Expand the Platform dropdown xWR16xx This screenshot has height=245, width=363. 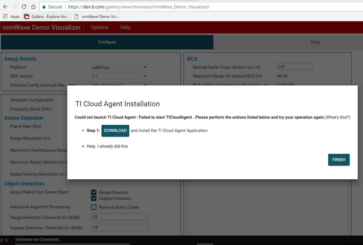(x=120, y=67)
